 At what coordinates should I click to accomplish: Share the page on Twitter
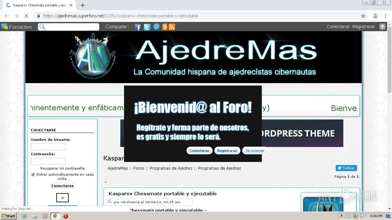[147, 27]
